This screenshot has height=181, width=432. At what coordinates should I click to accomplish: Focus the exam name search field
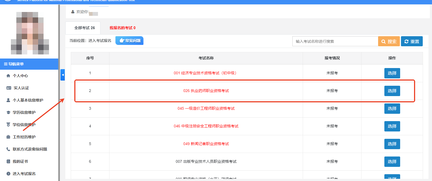click(335, 41)
